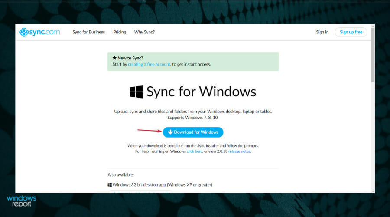Click the 'Also available:' label

(x=120, y=175)
